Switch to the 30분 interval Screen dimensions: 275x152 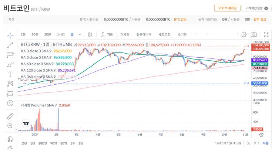click(x=47, y=34)
